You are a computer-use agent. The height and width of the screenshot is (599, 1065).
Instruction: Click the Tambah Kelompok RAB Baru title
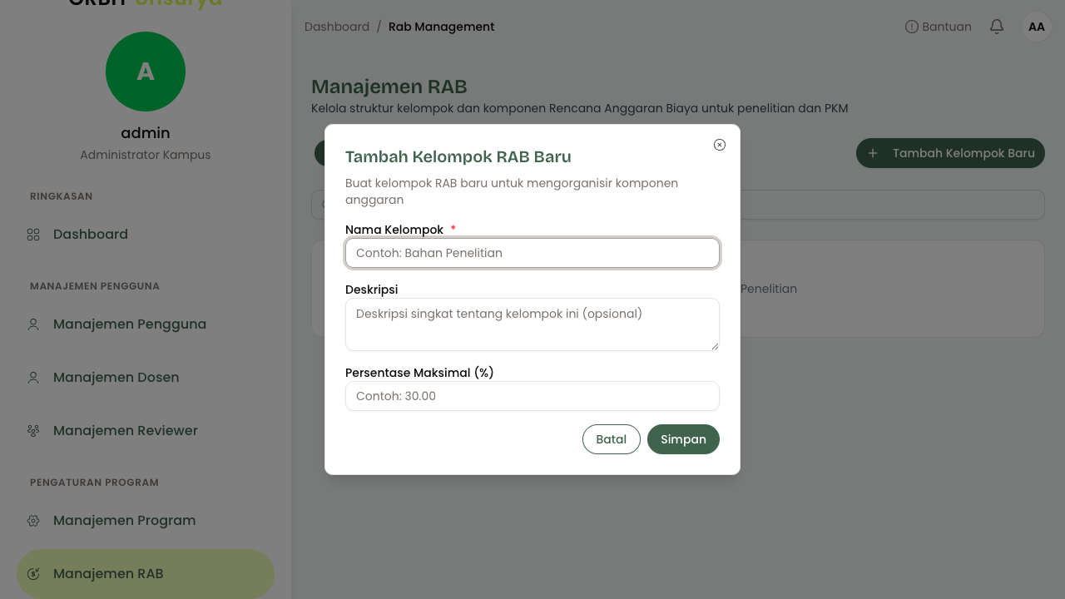click(458, 156)
